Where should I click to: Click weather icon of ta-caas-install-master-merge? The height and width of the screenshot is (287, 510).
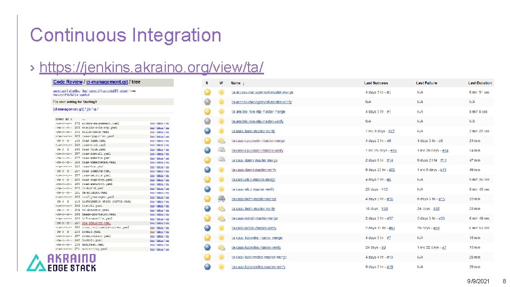click(221, 218)
